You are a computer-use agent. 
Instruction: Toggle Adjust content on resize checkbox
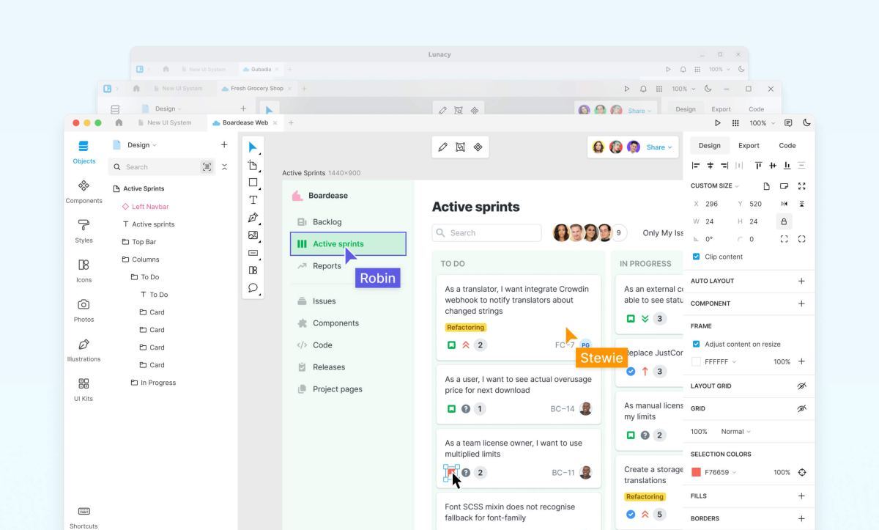pyautogui.click(x=696, y=344)
